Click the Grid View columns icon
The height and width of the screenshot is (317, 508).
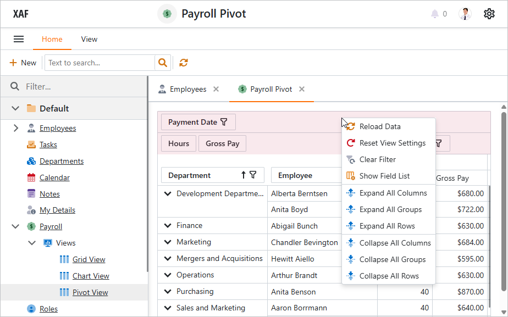pos(64,259)
